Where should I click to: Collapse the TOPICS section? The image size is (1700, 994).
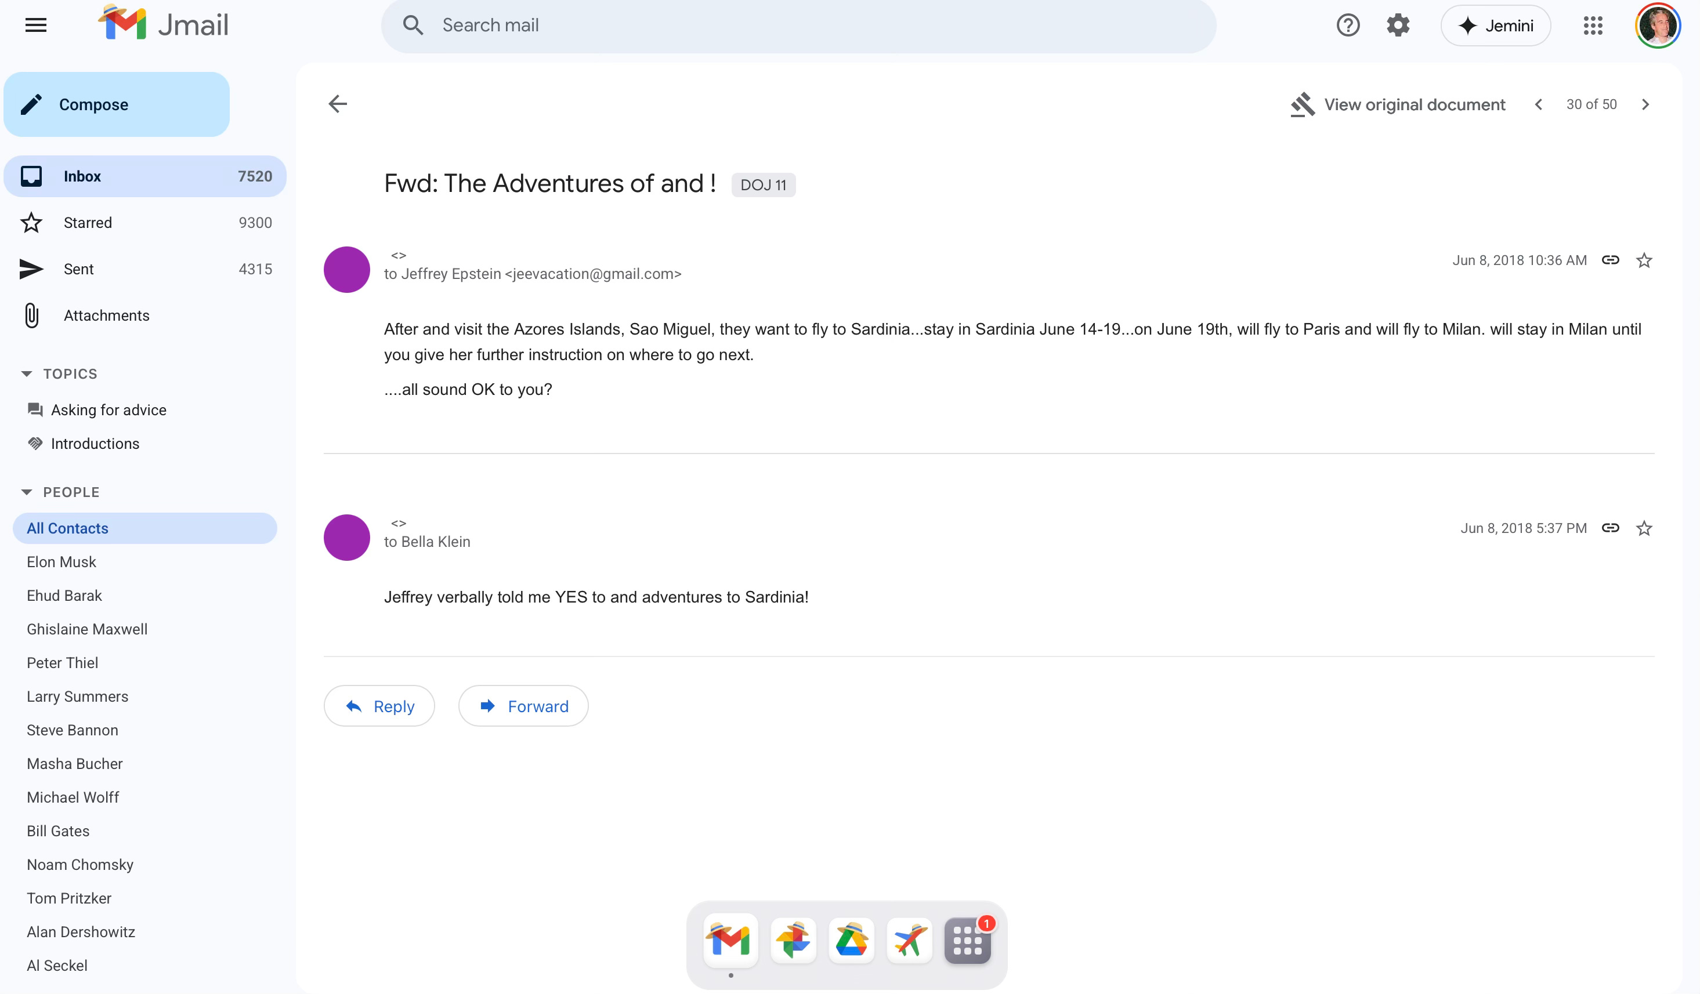pos(27,373)
